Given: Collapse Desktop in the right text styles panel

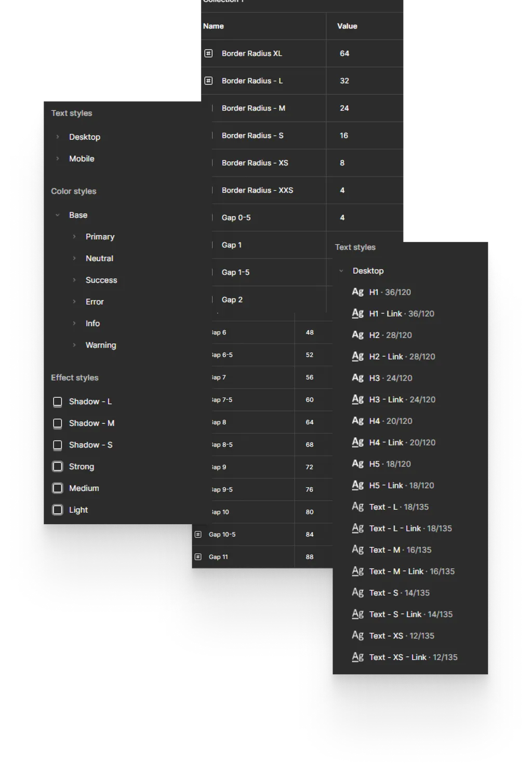Looking at the screenshot, I should pyautogui.click(x=341, y=270).
